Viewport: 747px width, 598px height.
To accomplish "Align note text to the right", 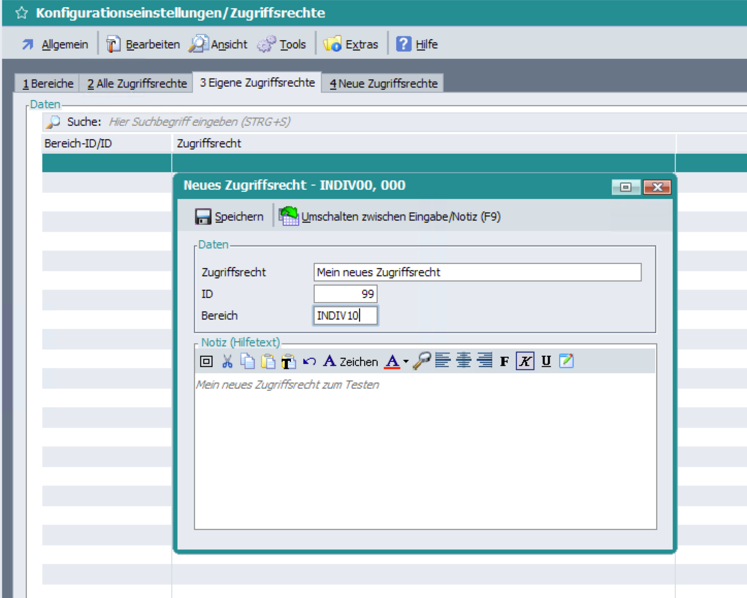I will (x=484, y=360).
